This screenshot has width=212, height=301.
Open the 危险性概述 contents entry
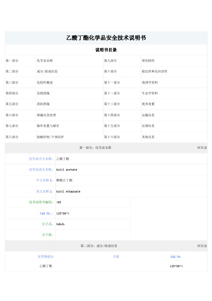tap(45, 83)
